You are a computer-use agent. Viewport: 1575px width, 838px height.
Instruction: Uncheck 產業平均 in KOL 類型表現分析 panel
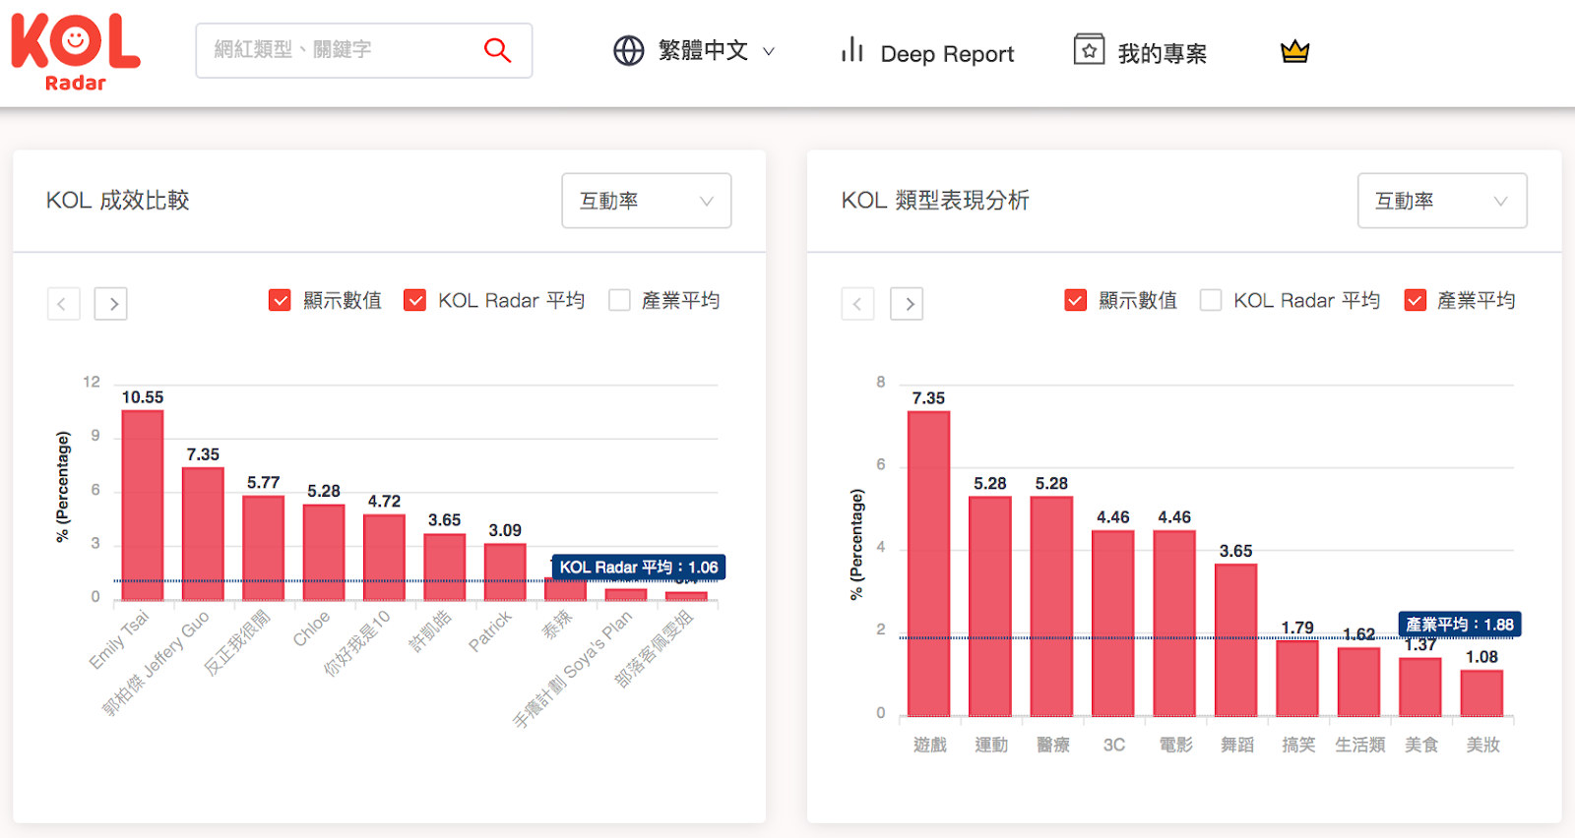(x=1416, y=300)
